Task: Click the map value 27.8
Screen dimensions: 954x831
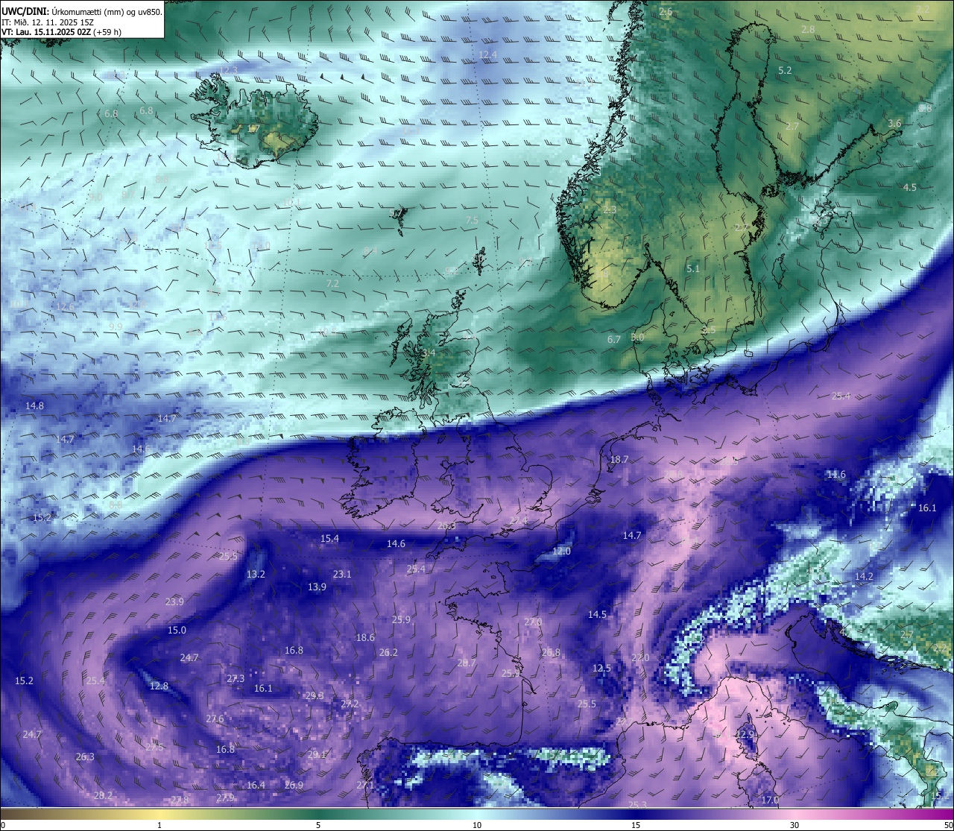Action: click(180, 800)
